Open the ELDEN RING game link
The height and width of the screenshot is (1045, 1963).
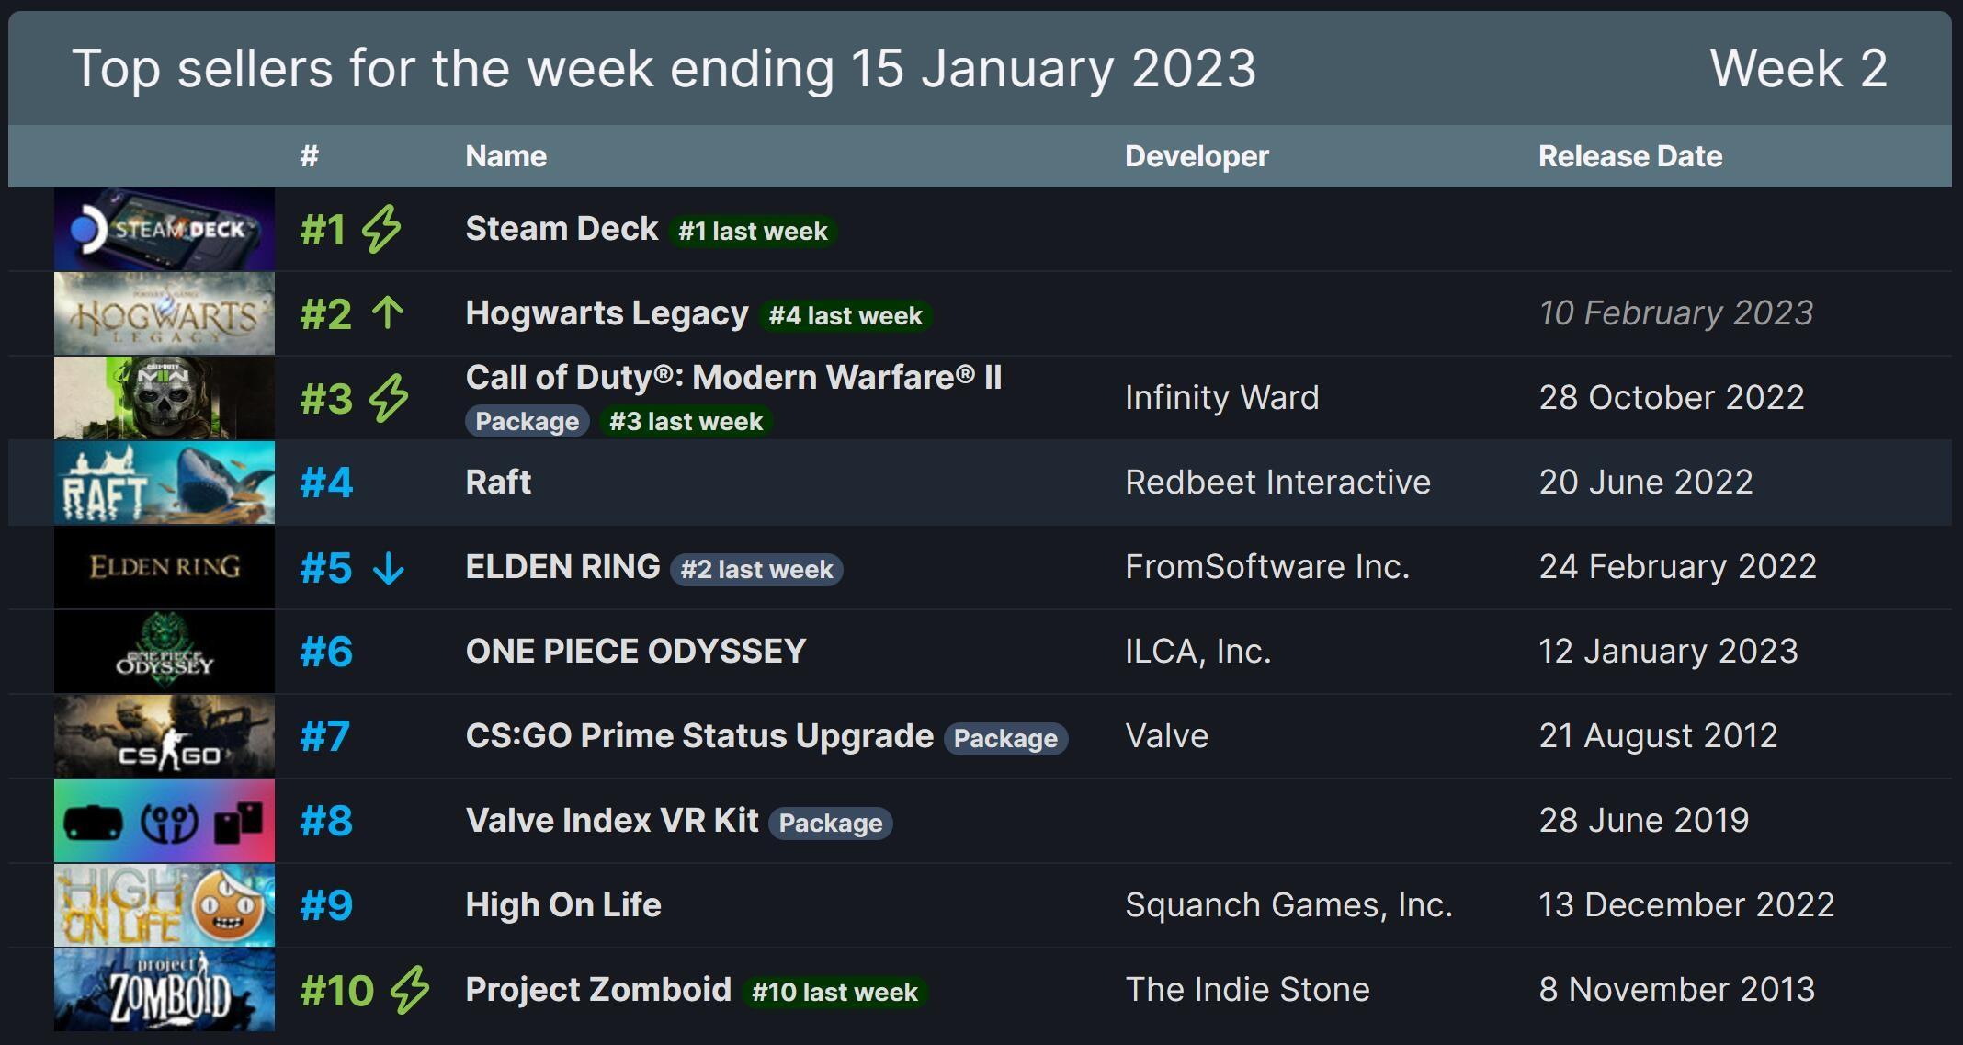pos(562,566)
